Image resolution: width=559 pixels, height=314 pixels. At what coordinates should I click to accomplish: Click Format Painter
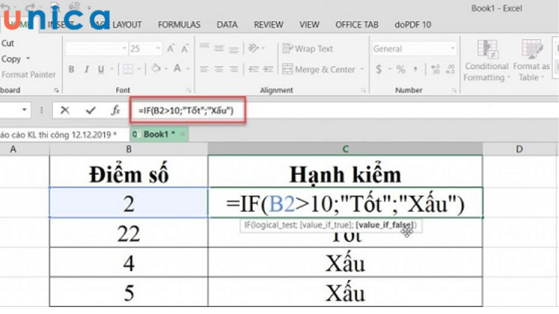29,75
